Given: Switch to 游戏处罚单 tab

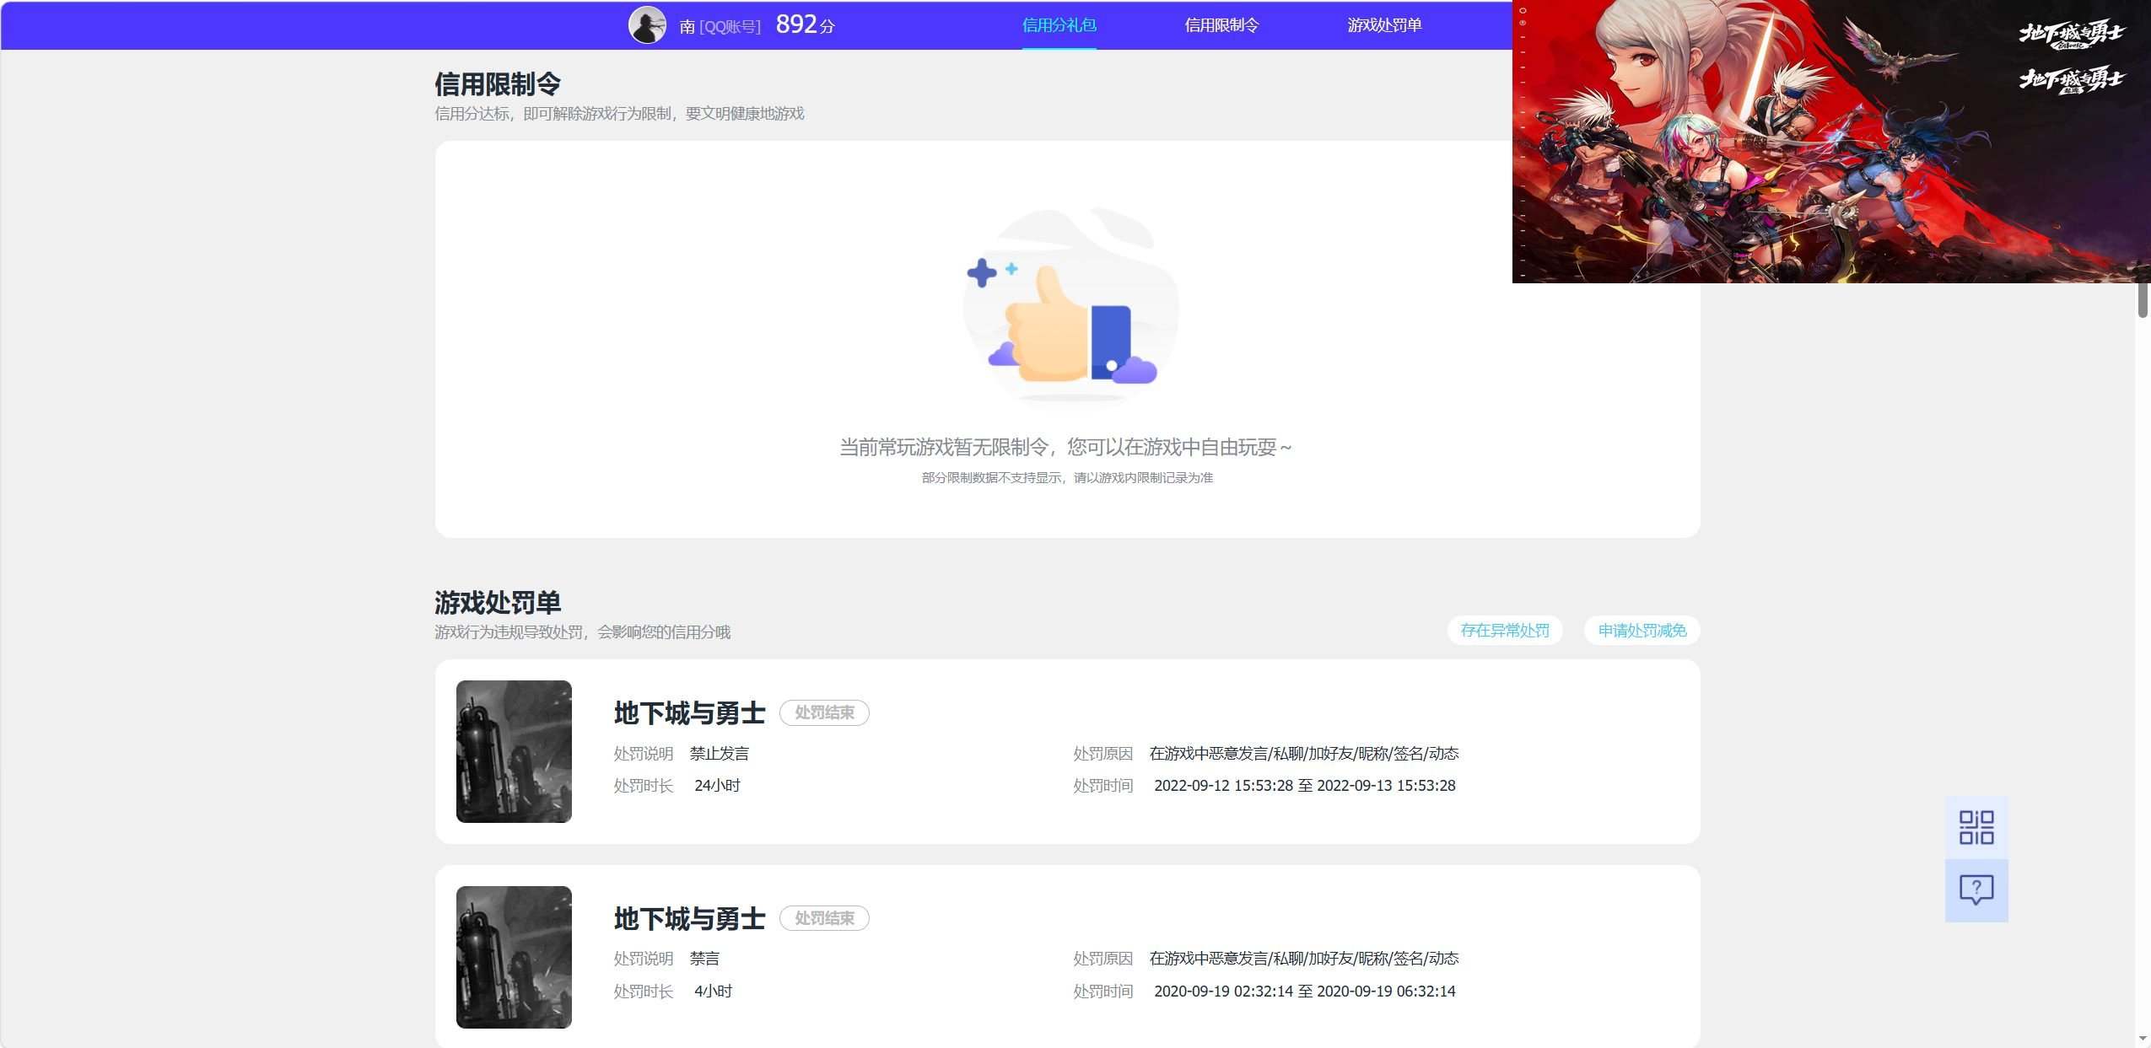Looking at the screenshot, I should (x=1384, y=25).
